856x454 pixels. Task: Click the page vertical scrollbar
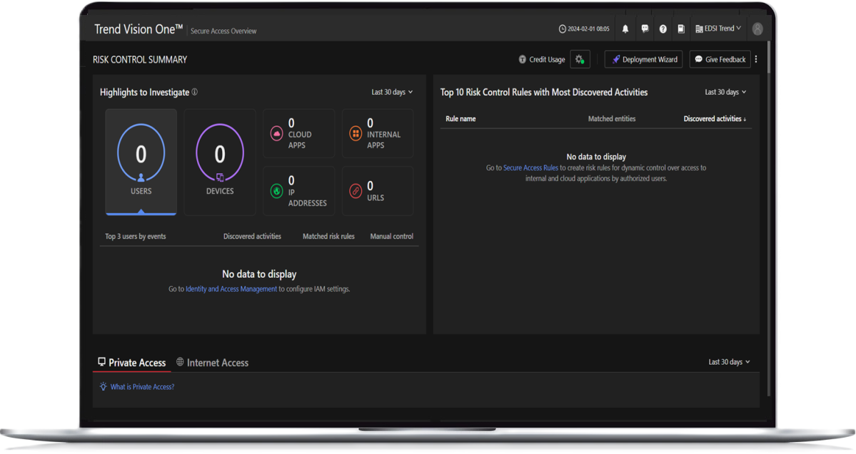(x=769, y=218)
